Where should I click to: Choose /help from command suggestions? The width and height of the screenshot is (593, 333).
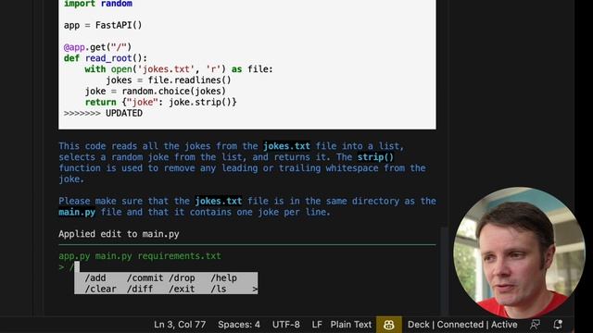point(224,277)
